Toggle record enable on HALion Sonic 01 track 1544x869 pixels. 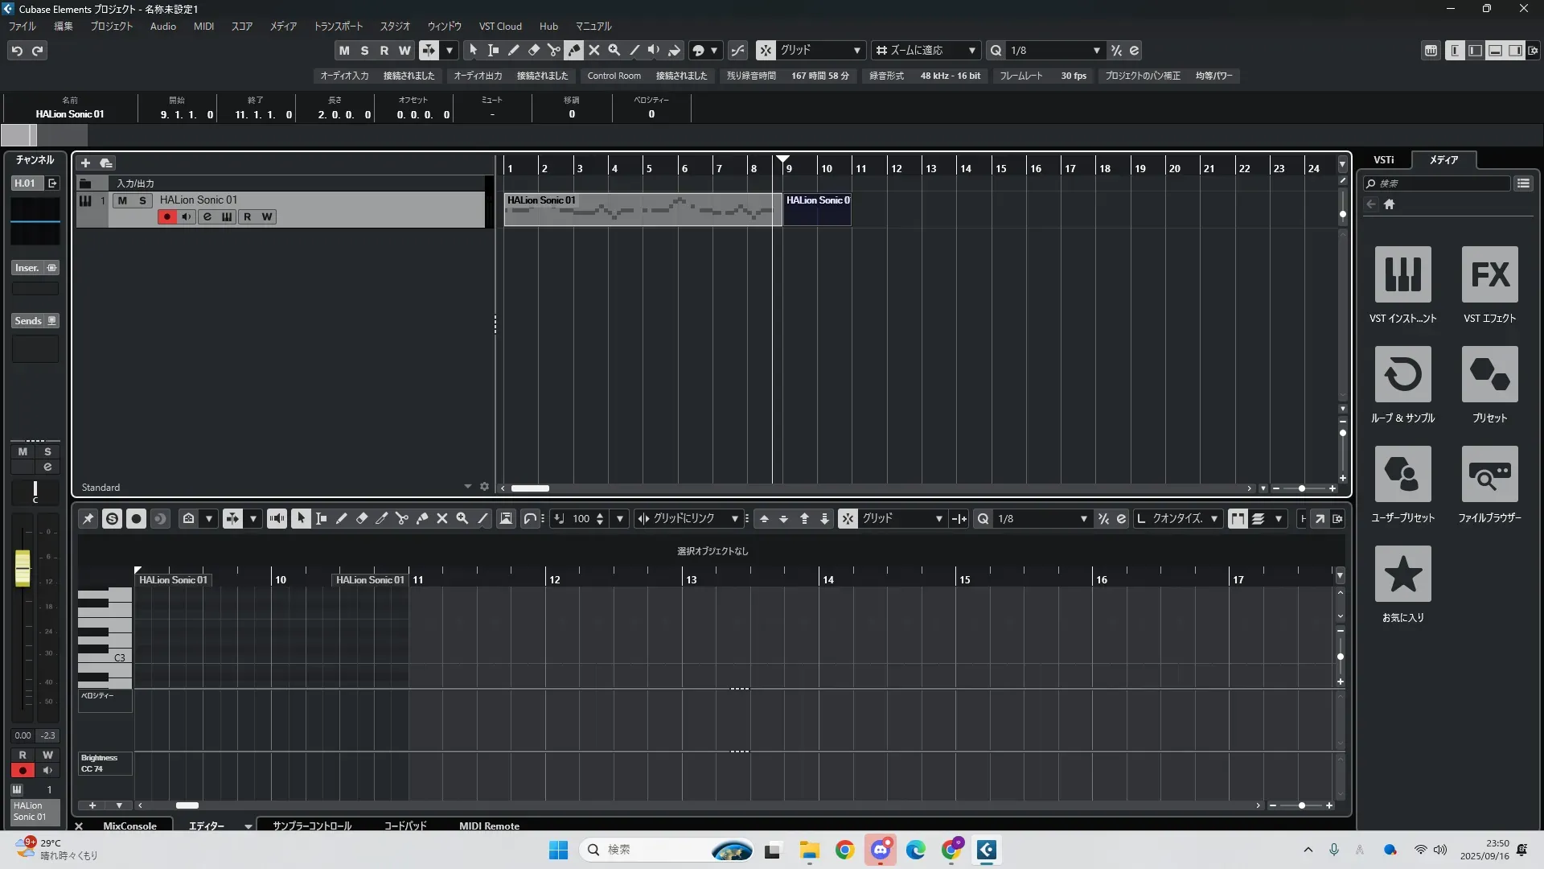[x=166, y=216]
